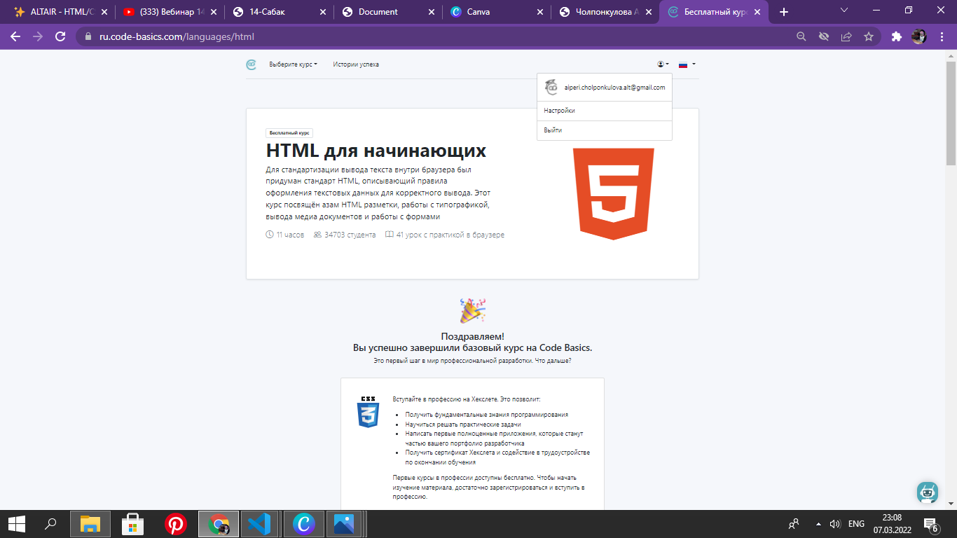Screen dimensions: 957x538
Task: Select Настройки in the user menu
Action: pos(605,111)
